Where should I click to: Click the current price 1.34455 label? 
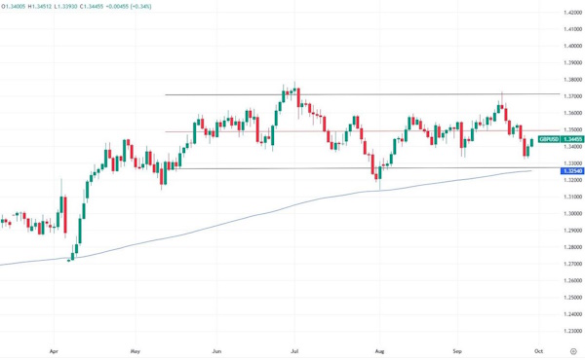[x=572, y=139]
